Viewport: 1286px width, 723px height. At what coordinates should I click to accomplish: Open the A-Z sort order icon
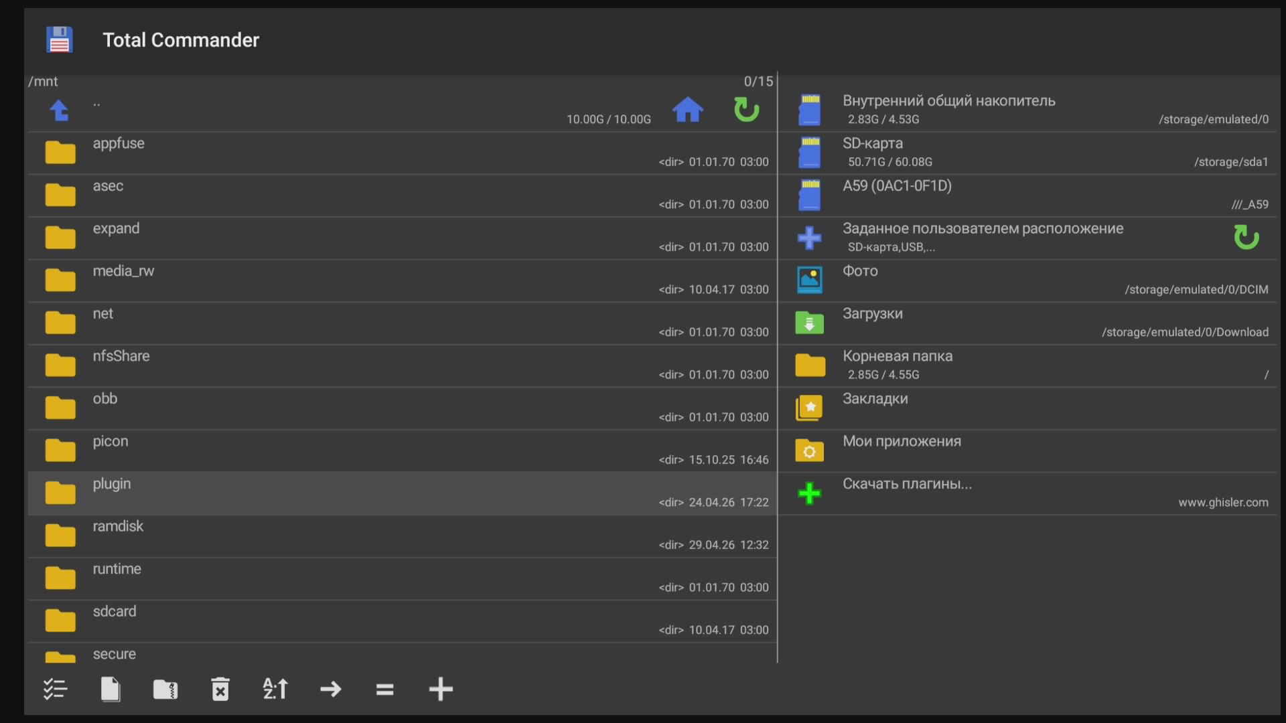275,689
